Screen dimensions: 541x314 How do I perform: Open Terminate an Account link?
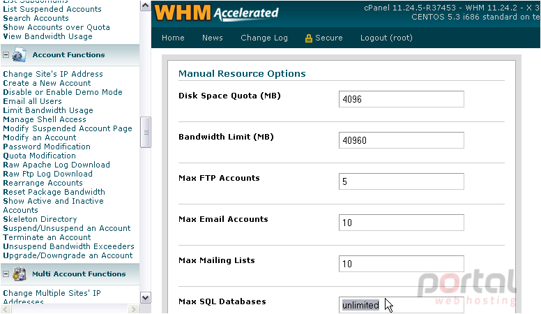tap(47, 237)
